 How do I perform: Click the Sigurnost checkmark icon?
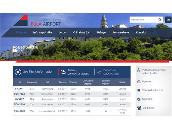(139, 99)
